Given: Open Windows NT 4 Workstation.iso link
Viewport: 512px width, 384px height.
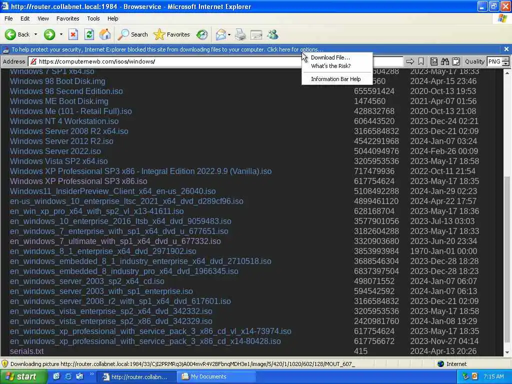Looking at the screenshot, I should click(x=64, y=121).
